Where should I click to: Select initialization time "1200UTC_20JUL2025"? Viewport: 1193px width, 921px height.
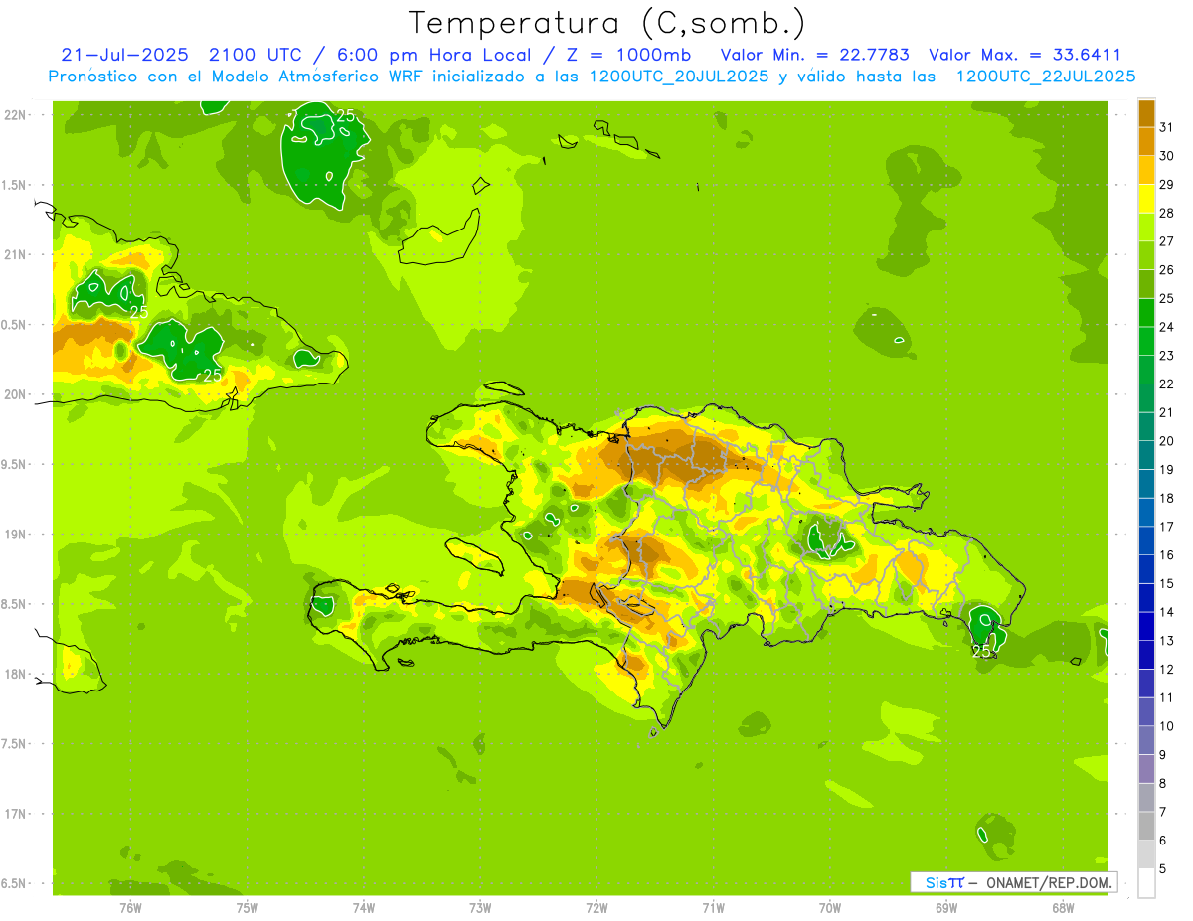click(679, 77)
